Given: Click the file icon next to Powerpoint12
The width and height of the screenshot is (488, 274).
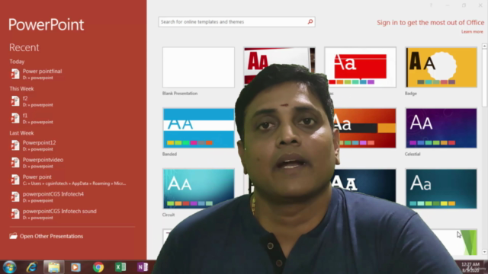Looking at the screenshot, I should (x=15, y=145).
